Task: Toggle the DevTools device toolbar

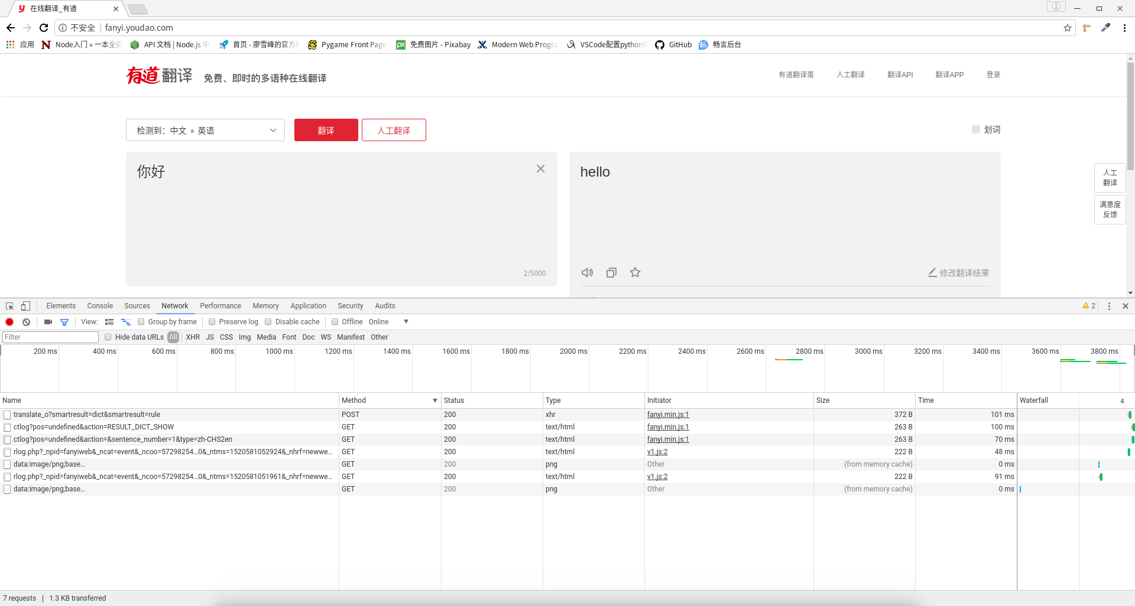Action: coord(25,306)
